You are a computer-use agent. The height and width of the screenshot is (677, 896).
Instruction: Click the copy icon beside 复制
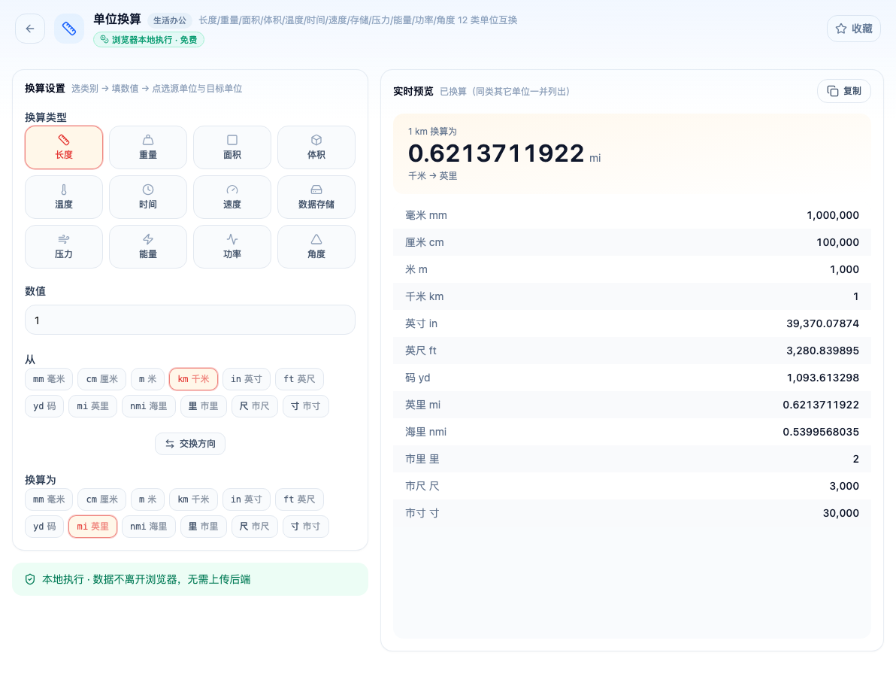point(833,91)
